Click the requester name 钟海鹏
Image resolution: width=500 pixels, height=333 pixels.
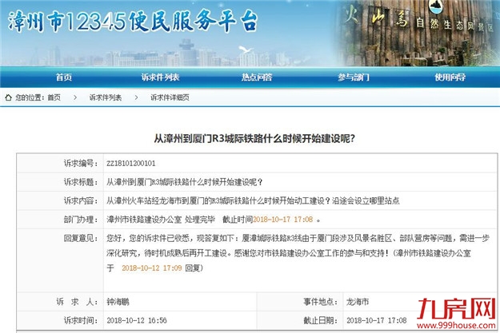118,302
